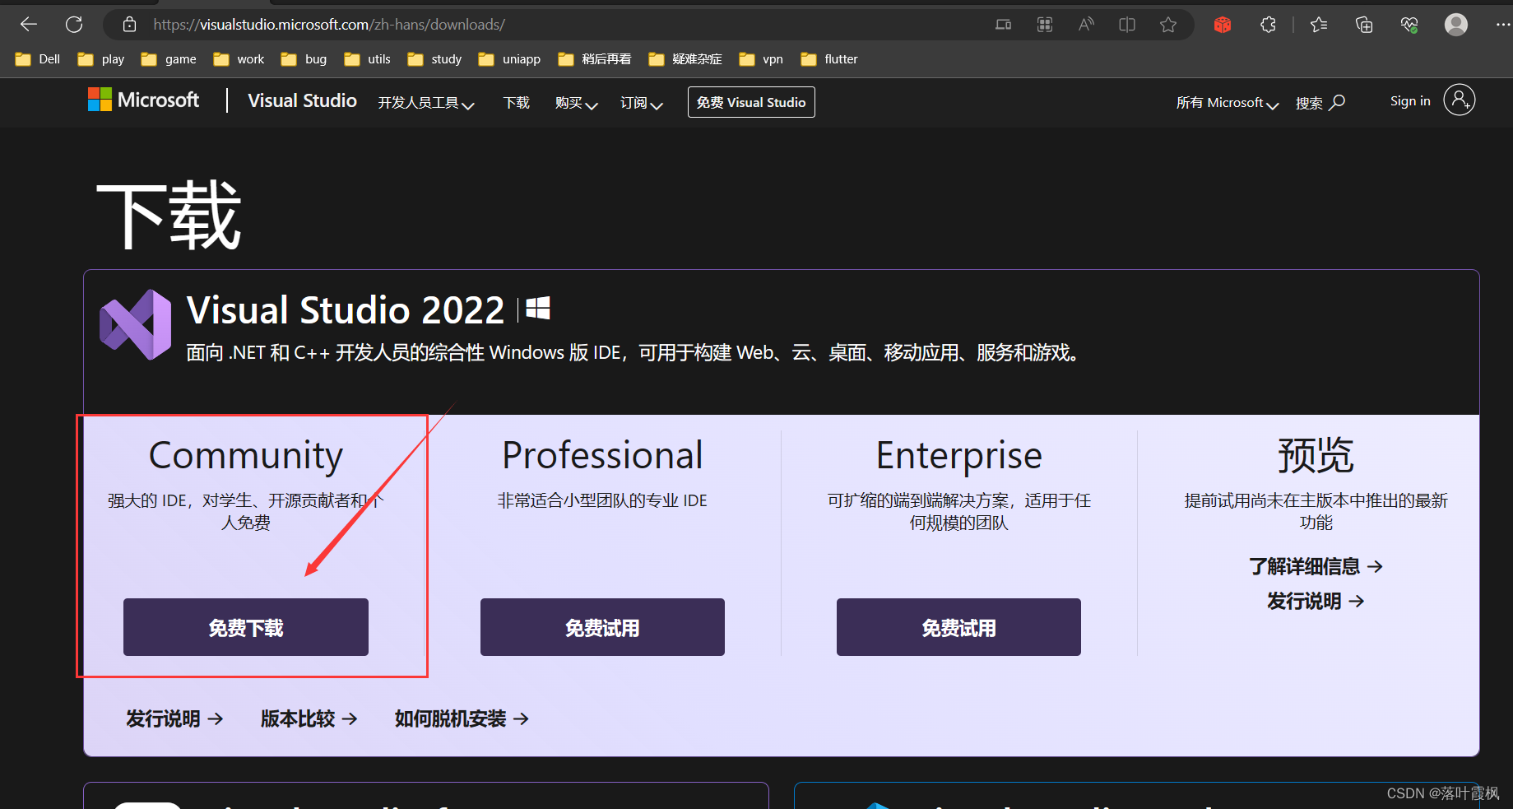Image resolution: width=1513 pixels, height=809 pixels.
Task: Open the bug bookmarks folder
Action: coord(304,59)
